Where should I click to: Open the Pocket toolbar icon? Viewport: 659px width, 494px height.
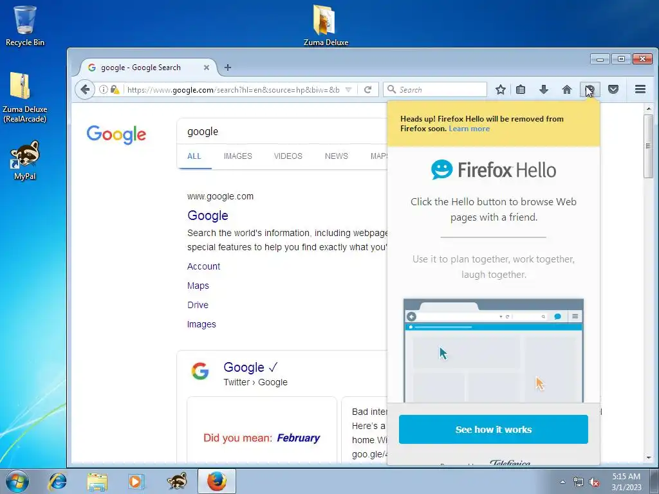(613, 89)
